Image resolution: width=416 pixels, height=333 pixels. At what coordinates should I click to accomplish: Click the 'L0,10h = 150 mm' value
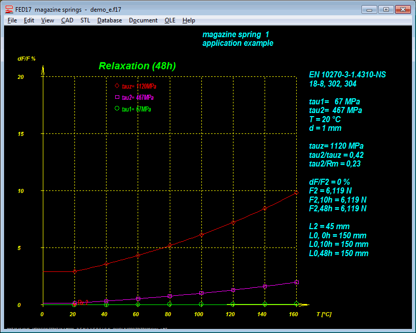[339, 244]
